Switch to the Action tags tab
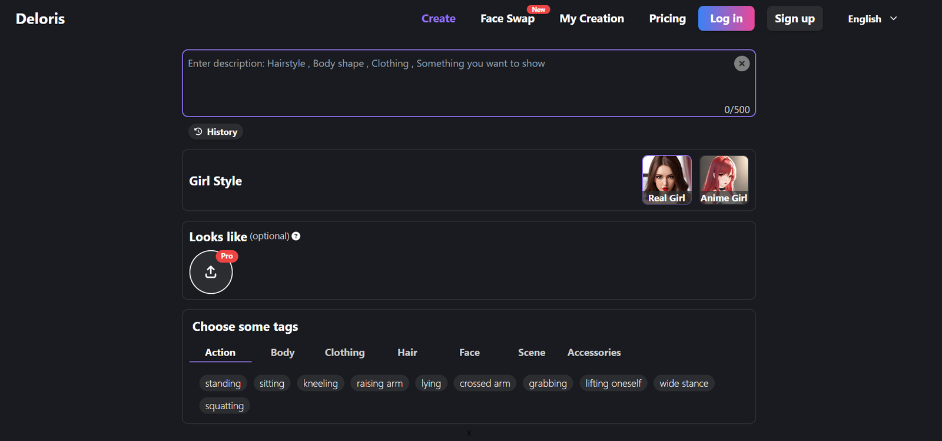Image resolution: width=942 pixels, height=441 pixels. tap(220, 353)
